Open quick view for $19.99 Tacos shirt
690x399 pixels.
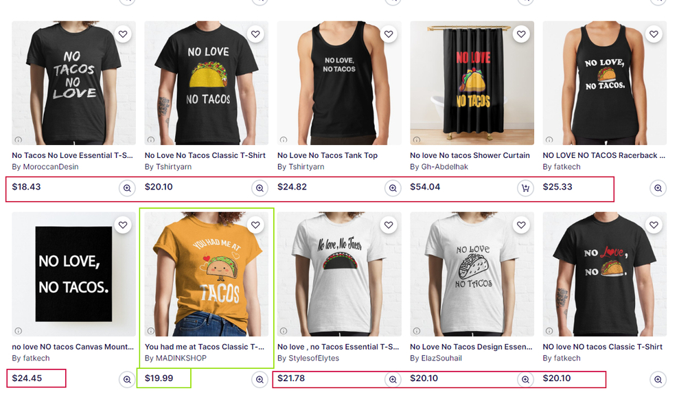(260, 379)
